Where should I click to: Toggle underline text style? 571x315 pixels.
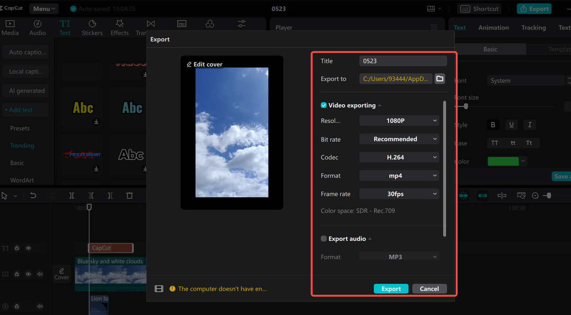pos(511,125)
